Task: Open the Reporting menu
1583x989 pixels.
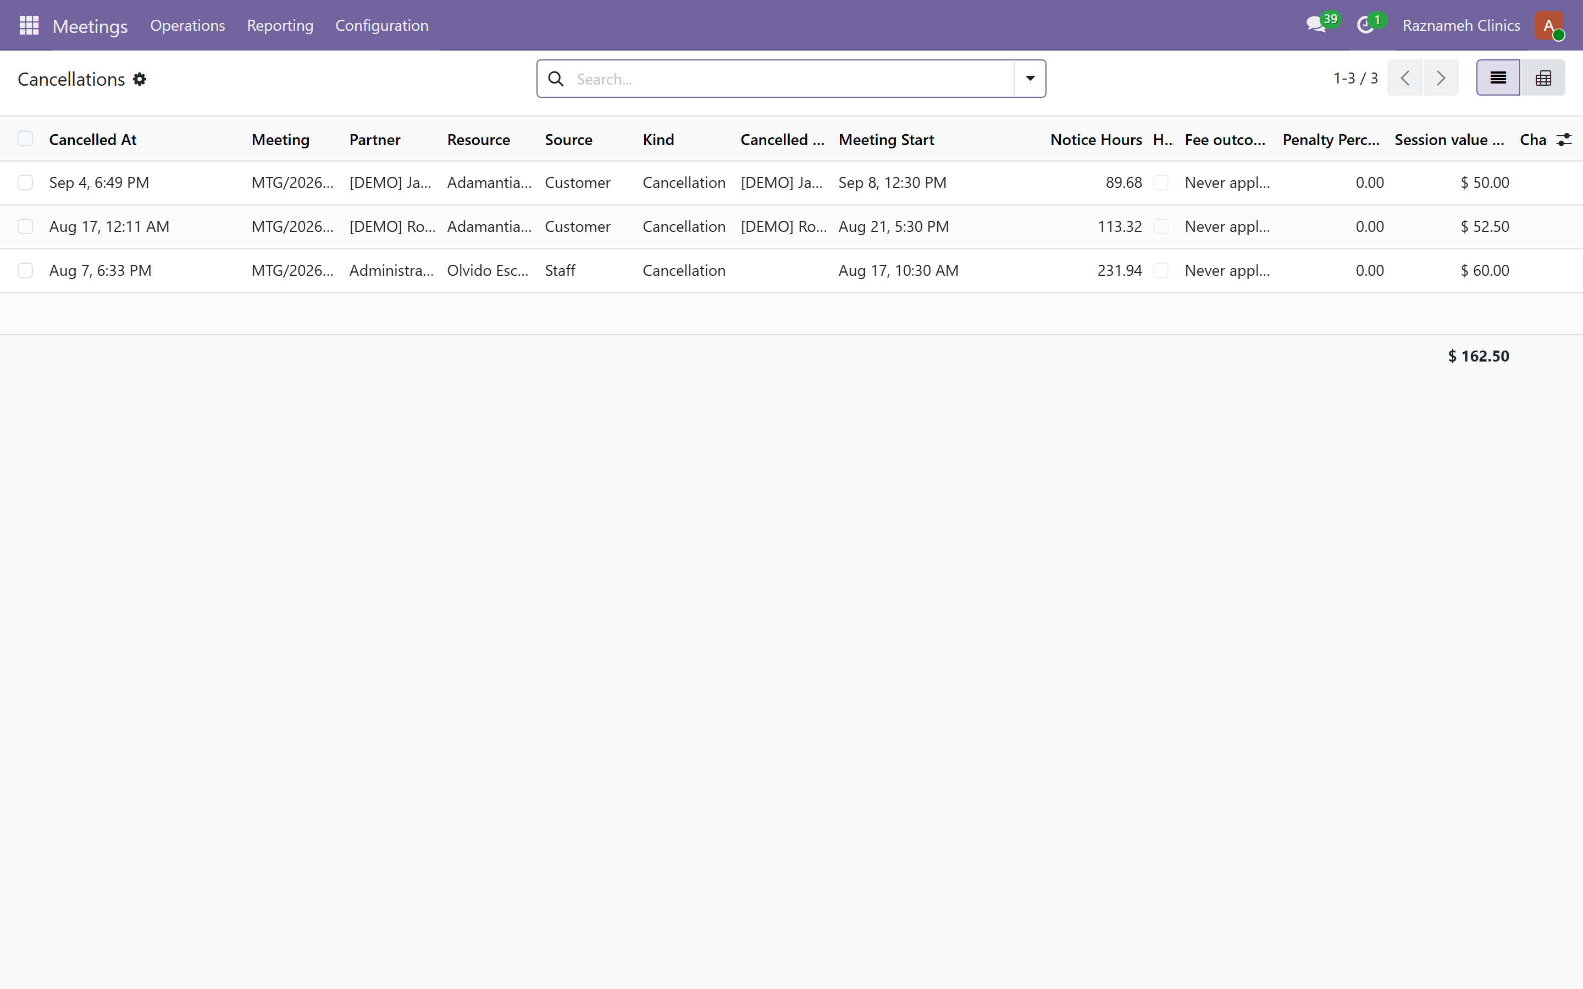Action: 280,25
